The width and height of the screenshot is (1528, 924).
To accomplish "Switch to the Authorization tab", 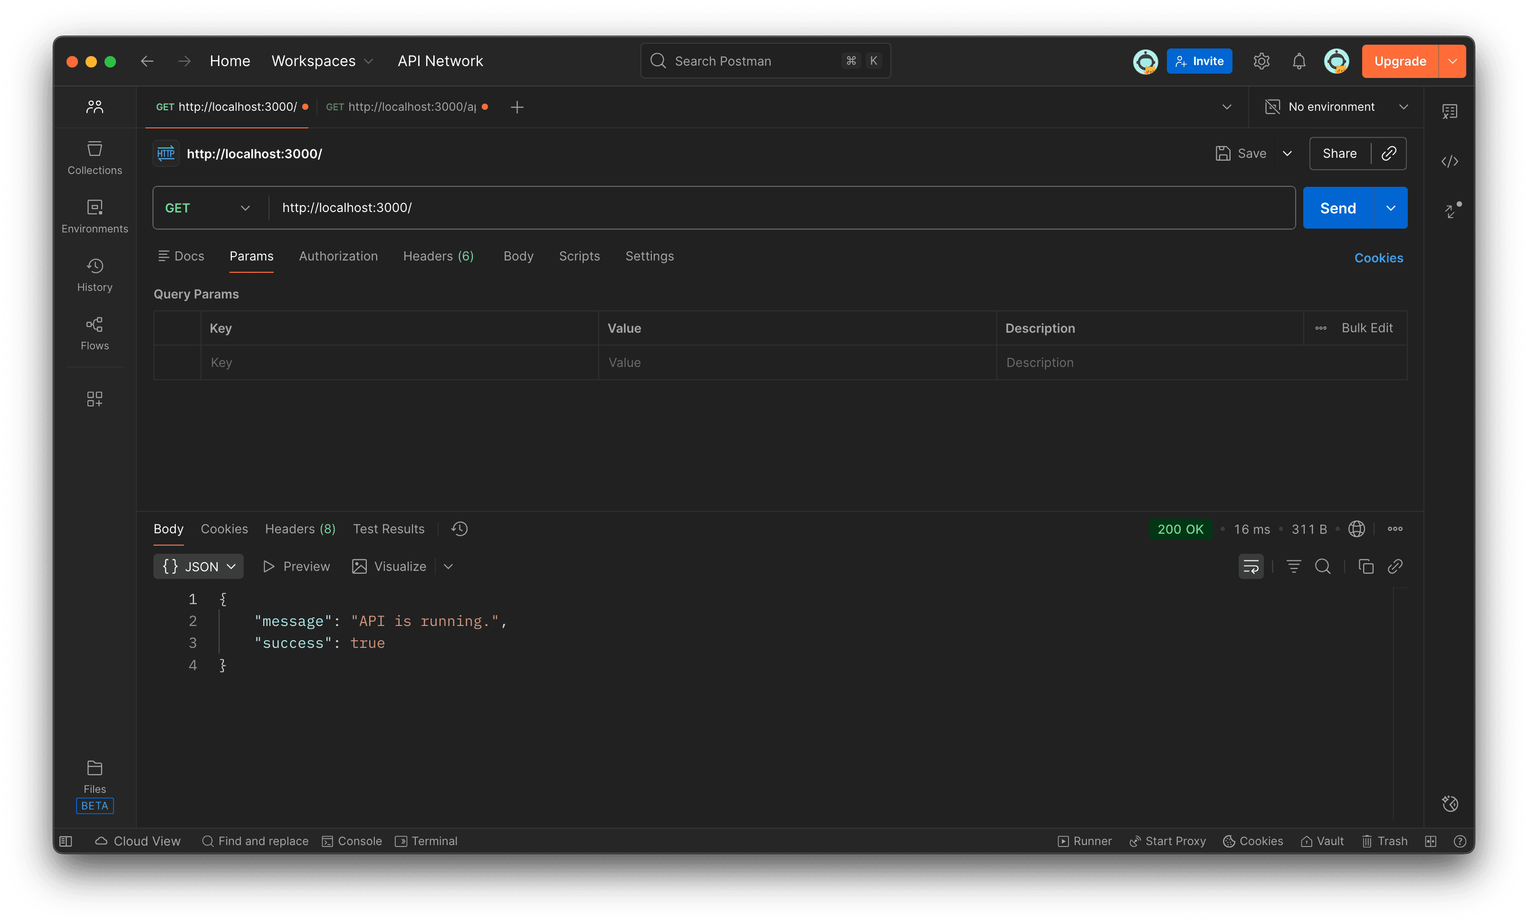I will coord(339,256).
